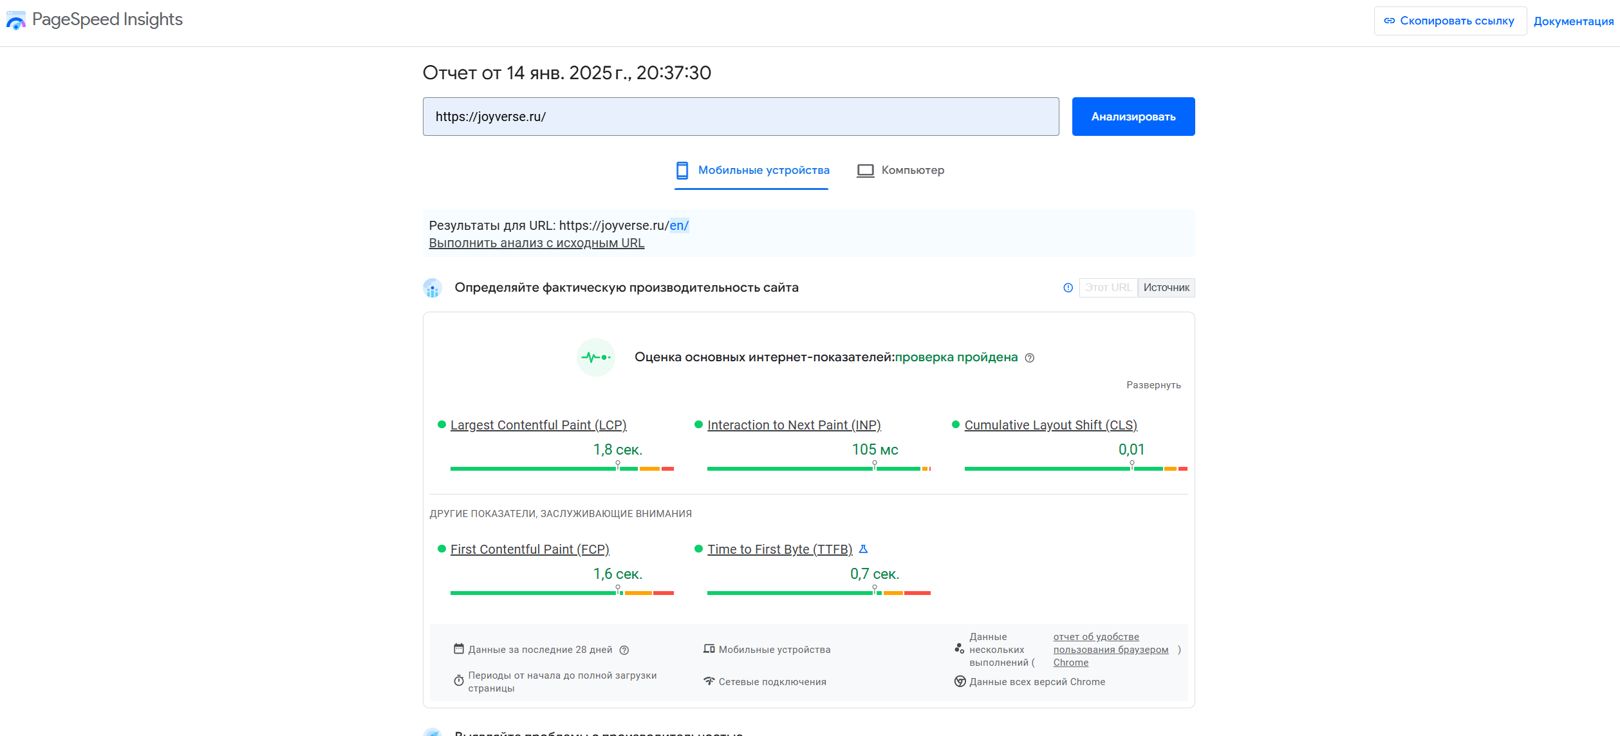The width and height of the screenshot is (1620, 736).
Task: Click Выполнить анализ с исходным URL link
Action: (x=536, y=243)
